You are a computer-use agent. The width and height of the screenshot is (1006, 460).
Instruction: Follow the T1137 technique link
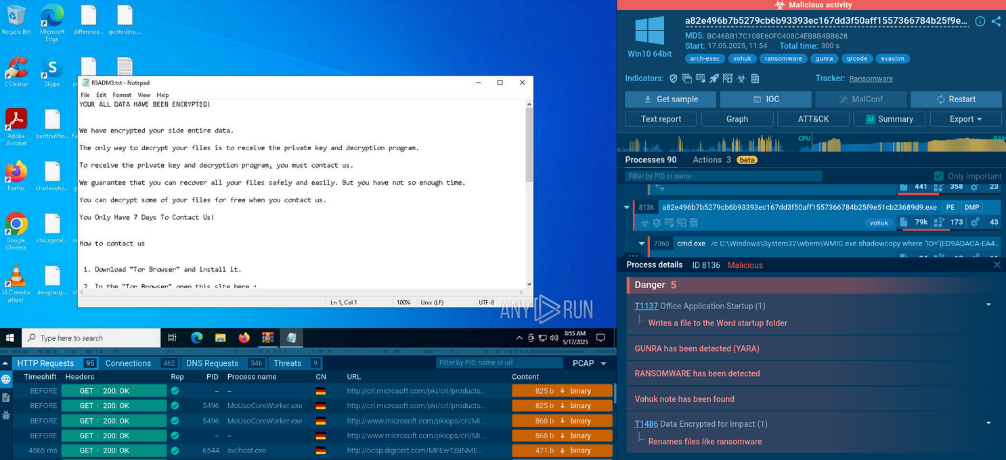point(646,306)
